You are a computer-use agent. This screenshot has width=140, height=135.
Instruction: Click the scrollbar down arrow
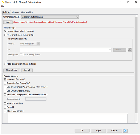click(x=136, y=122)
